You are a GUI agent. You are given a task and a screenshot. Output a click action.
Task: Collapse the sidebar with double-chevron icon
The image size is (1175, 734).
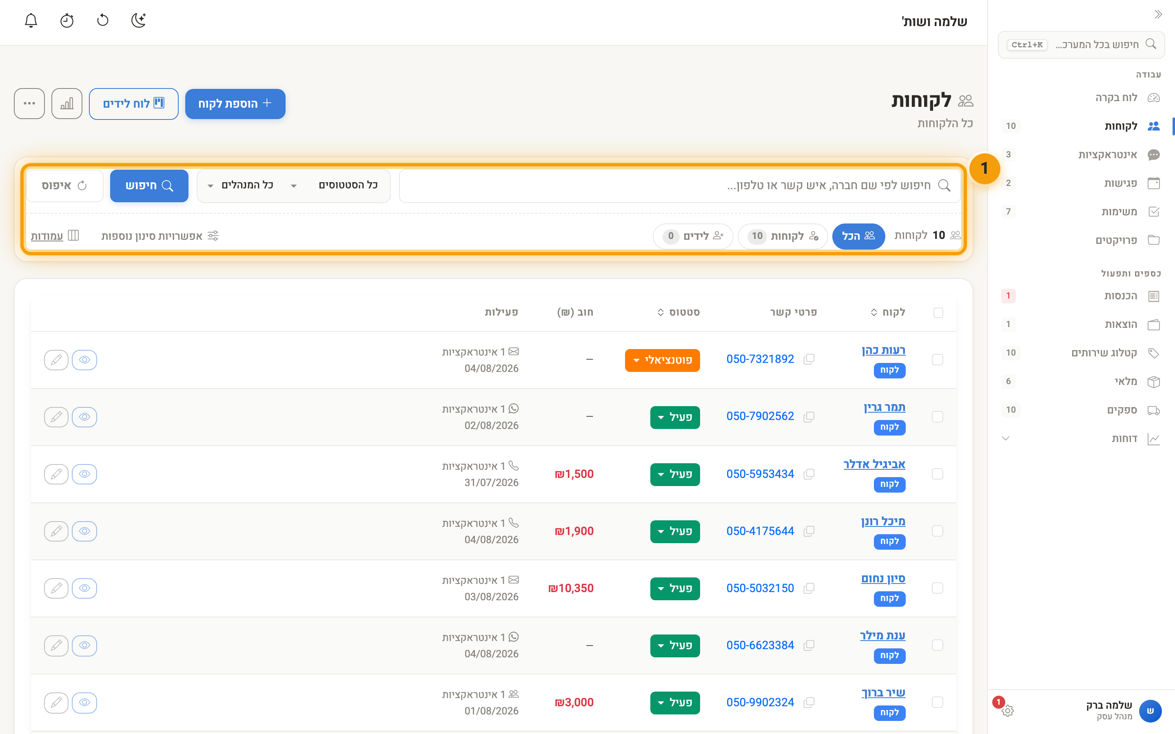(1159, 15)
